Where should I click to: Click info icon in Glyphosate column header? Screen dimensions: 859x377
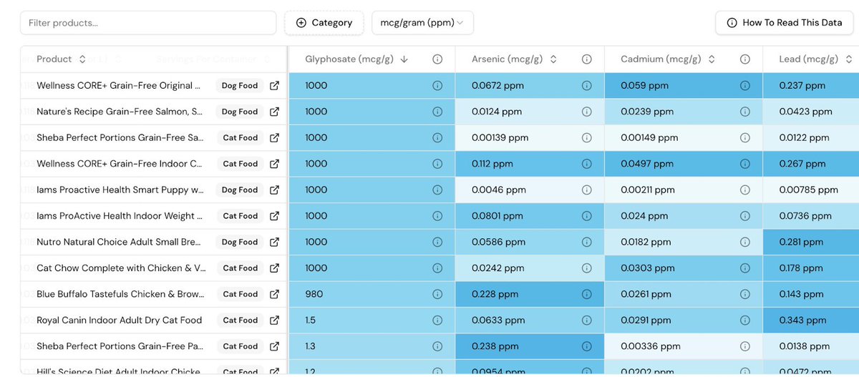(x=437, y=59)
